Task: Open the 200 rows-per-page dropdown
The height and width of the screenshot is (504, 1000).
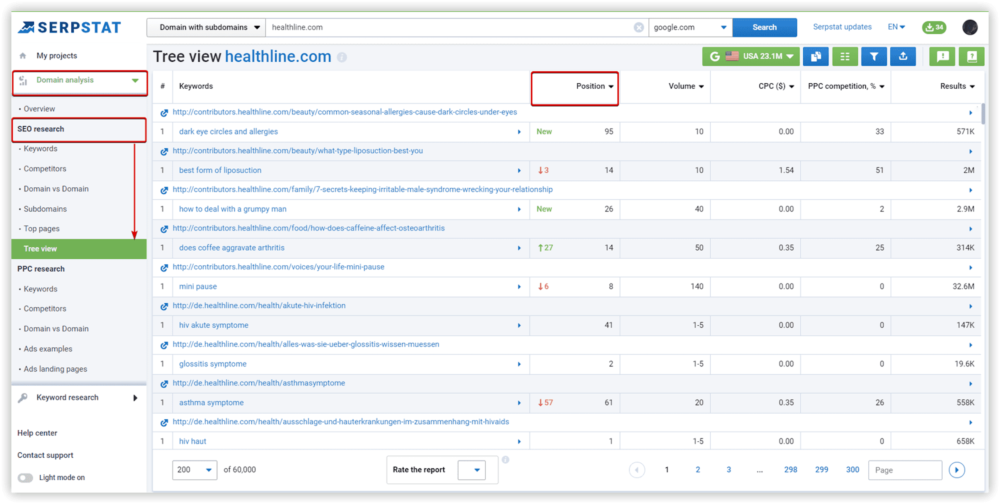Action: click(195, 470)
